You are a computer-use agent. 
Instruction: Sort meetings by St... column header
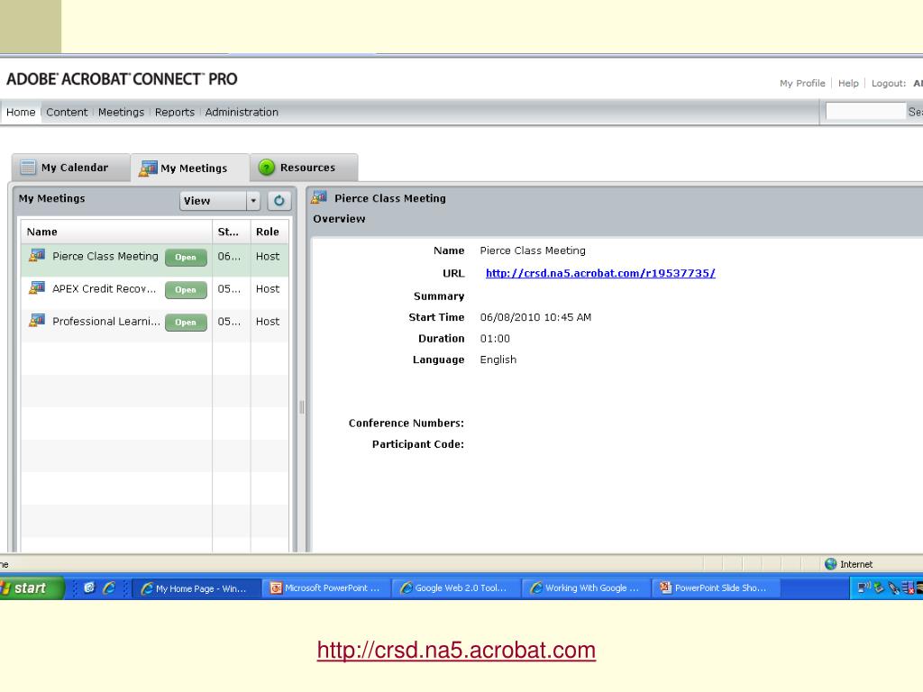[231, 232]
